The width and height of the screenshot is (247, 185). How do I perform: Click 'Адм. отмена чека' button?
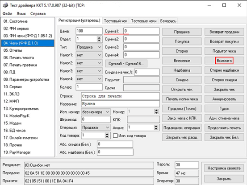tap(224, 118)
